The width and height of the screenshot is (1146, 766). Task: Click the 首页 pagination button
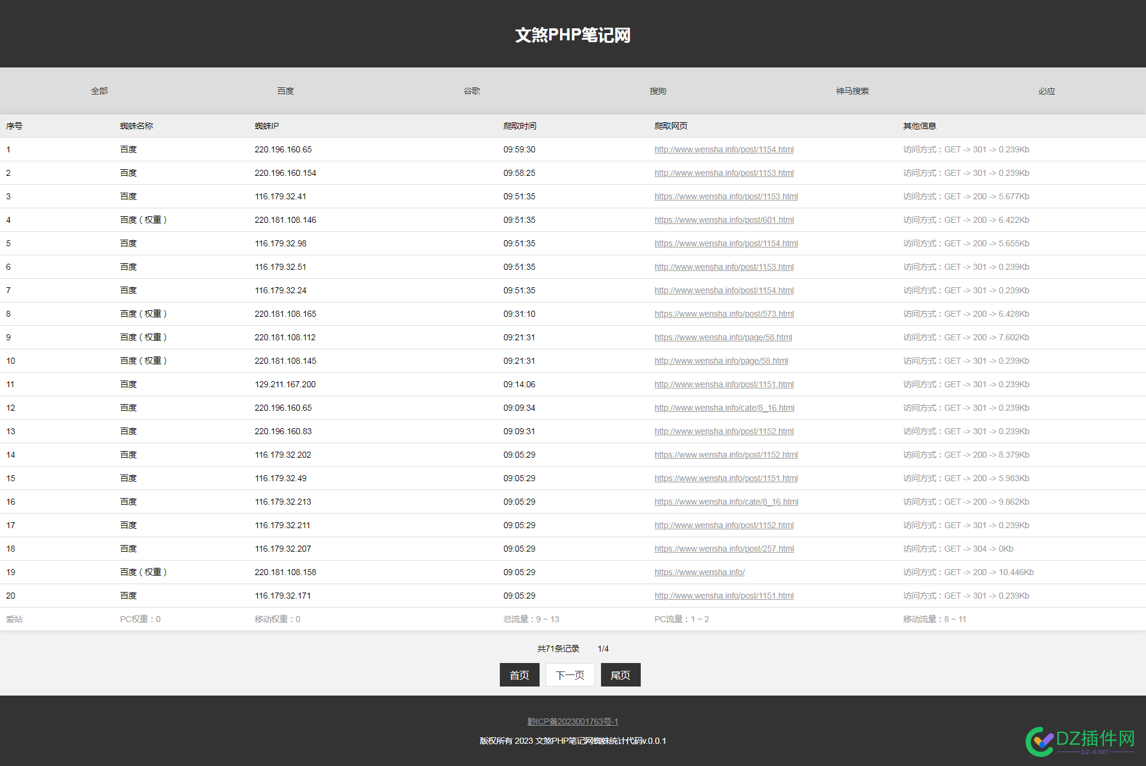click(x=519, y=675)
